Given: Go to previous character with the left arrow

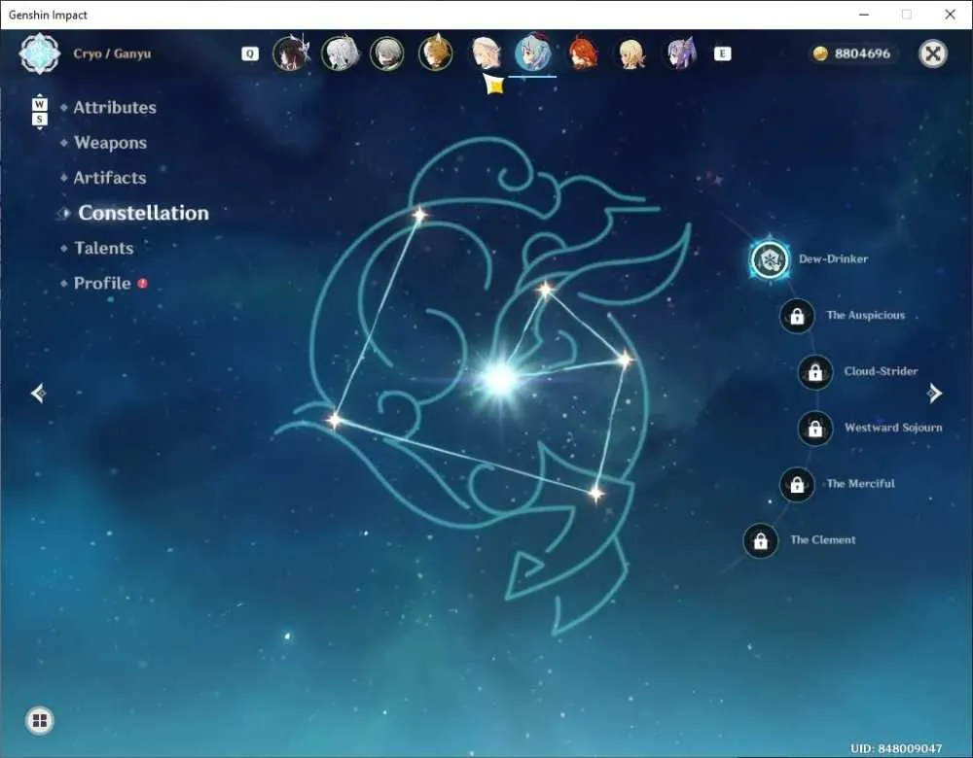Looking at the screenshot, I should (39, 393).
